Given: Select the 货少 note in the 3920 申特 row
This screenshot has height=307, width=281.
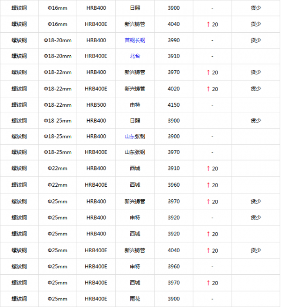Looking at the screenshot, I should [256, 218].
